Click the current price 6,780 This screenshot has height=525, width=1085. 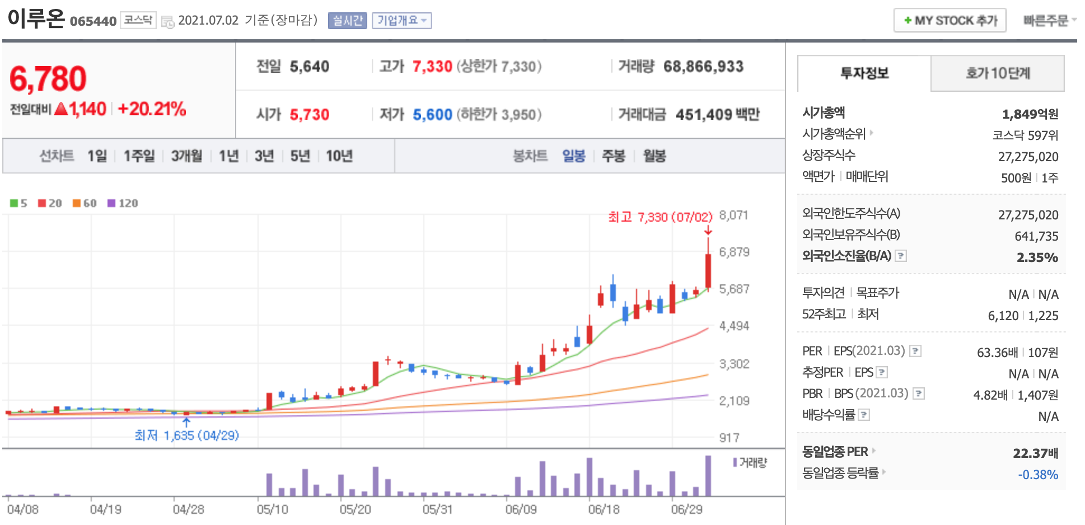point(48,78)
